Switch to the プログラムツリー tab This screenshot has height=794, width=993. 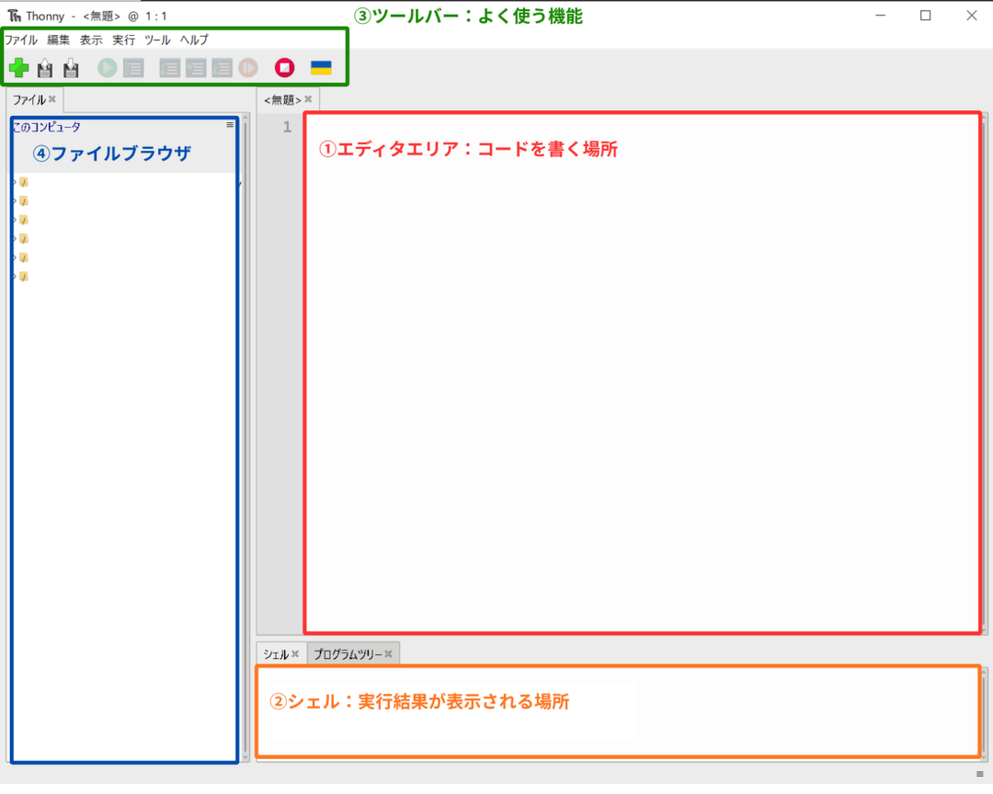[x=348, y=654]
